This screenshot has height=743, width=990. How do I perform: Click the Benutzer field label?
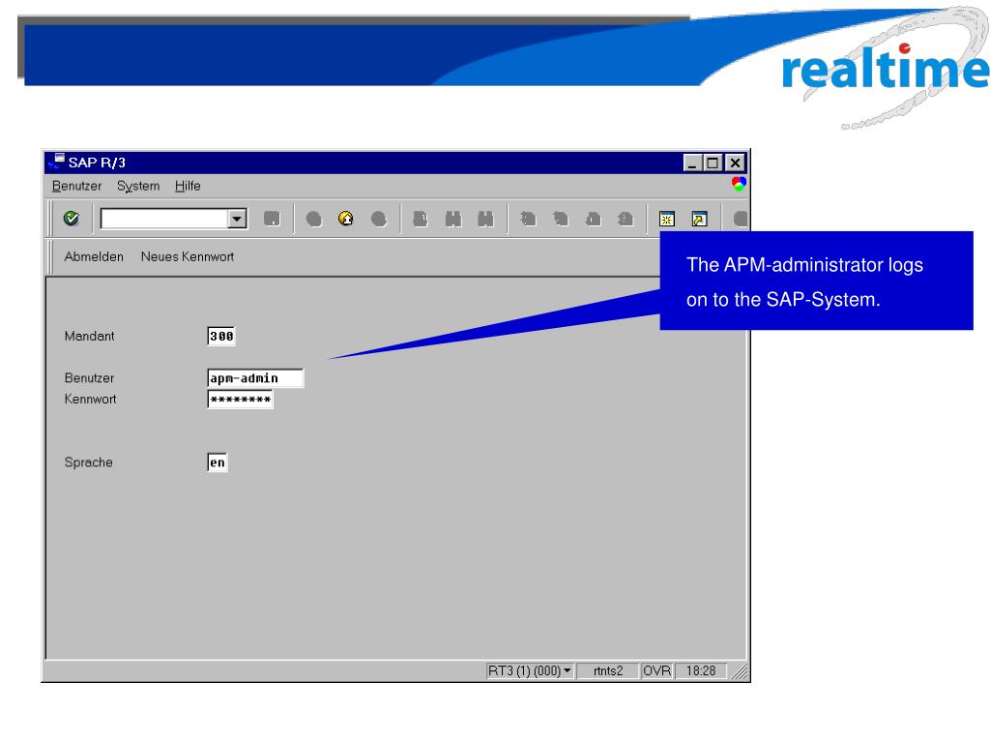tap(89, 378)
